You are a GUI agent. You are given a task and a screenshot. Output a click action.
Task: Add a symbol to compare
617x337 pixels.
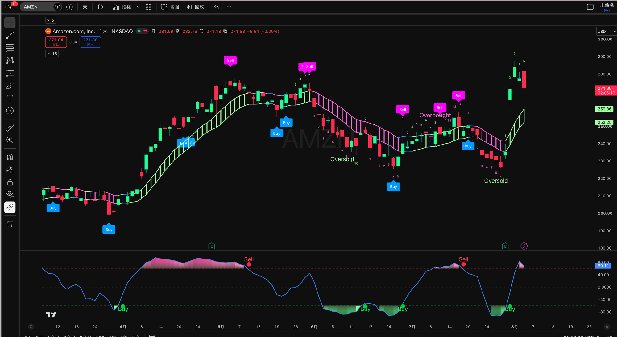pyautogui.click(x=69, y=7)
